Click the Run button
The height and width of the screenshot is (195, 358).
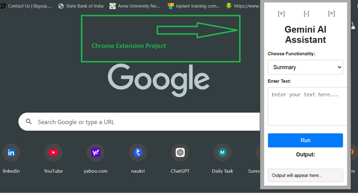coord(305,140)
